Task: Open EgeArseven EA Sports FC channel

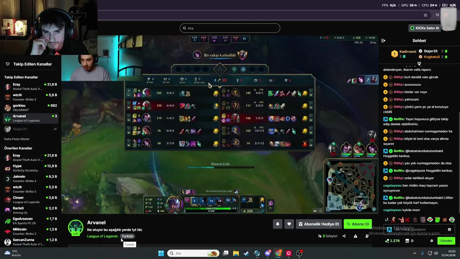Action: click(x=31, y=221)
